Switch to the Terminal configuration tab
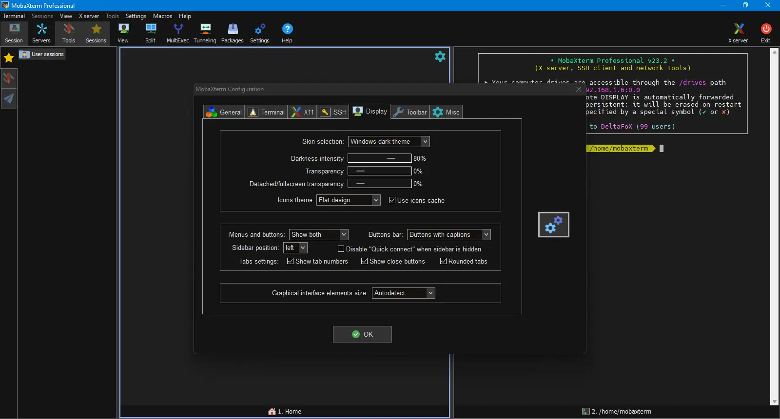The height and width of the screenshot is (419, 780). (x=266, y=112)
